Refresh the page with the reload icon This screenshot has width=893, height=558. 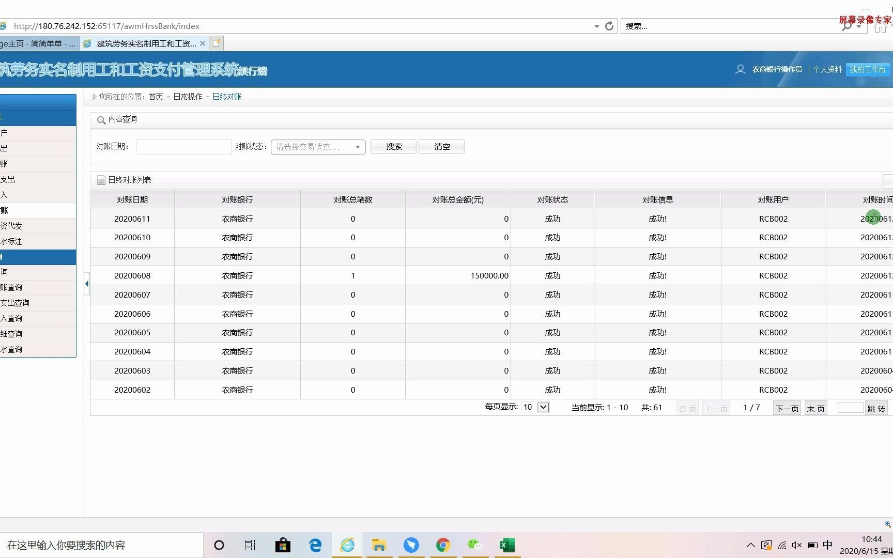coord(609,26)
